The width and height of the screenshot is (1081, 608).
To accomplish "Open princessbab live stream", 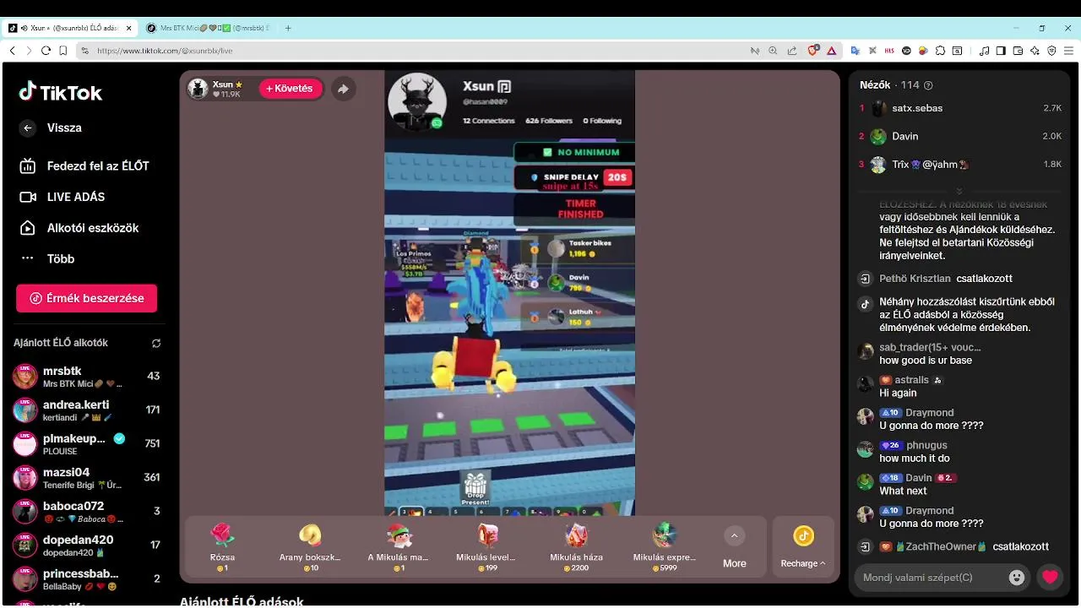I will pyautogui.click(x=86, y=579).
